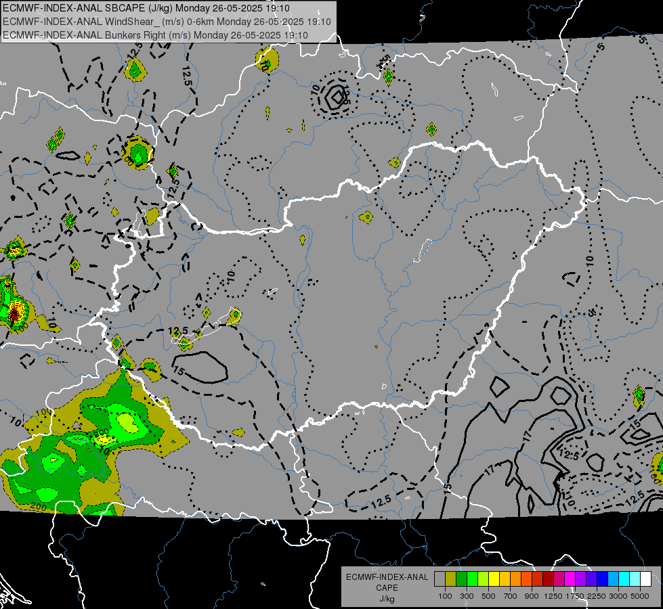Click the 900 value on the legend scale
This screenshot has height=609, width=663.
(532, 596)
